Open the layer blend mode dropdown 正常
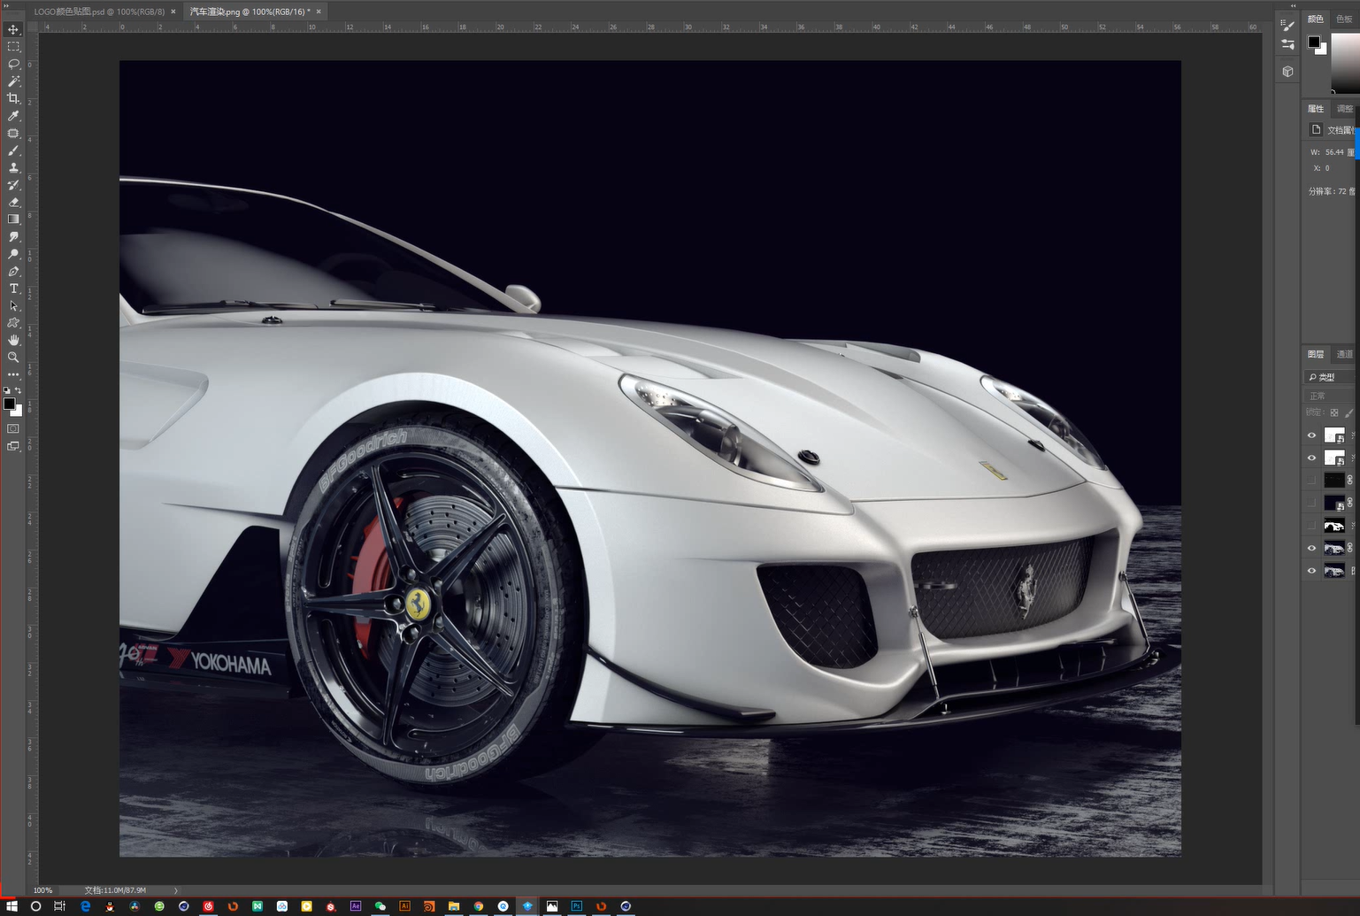 (x=1331, y=396)
